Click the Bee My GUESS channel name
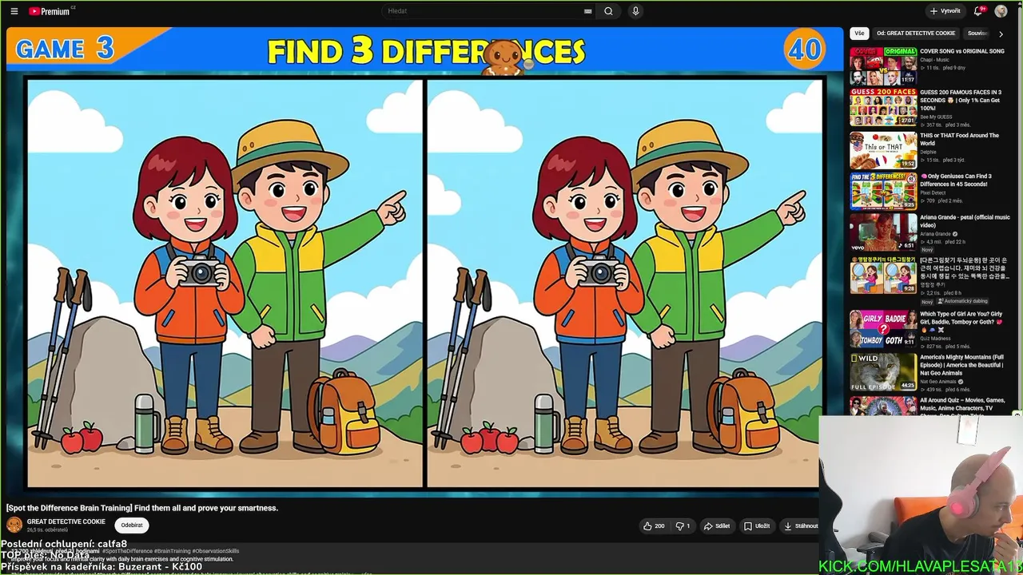Screen dimensions: 1023x575 (x=936, y=117)
